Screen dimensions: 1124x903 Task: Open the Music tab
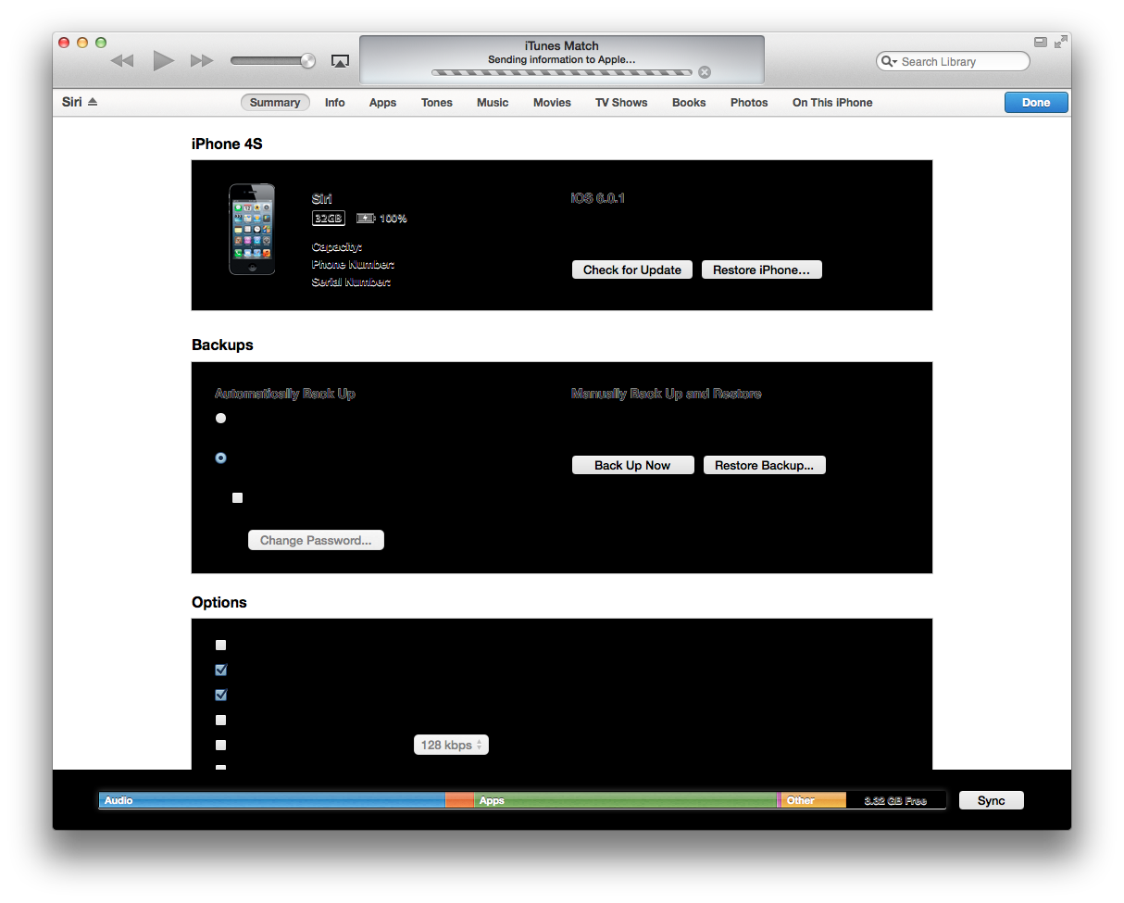click(x=493, y=103)
